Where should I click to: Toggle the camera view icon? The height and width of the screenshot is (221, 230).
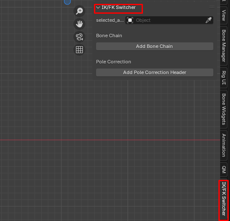click(79, 37)
